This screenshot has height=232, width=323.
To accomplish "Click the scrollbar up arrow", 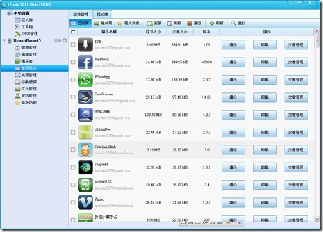I will pos(317,31).
